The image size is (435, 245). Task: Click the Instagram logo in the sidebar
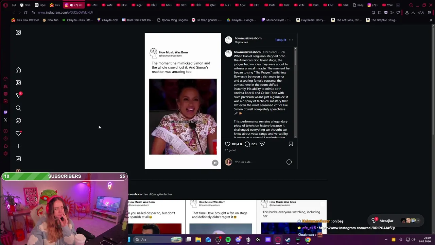pyautogui.click(x=18, y=33)
